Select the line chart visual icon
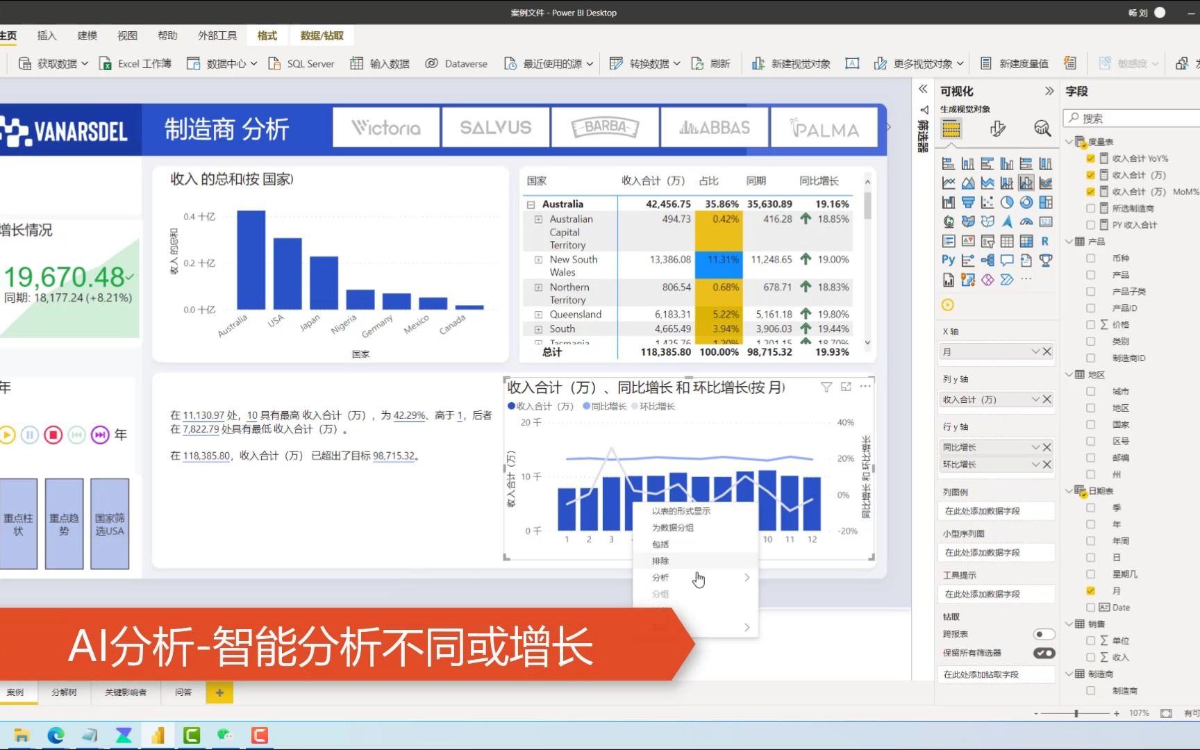This screenshot has width=1200, height=750. [948, 183]
